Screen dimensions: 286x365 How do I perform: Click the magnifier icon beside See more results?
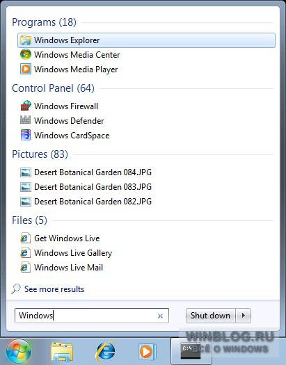[16, 289]
